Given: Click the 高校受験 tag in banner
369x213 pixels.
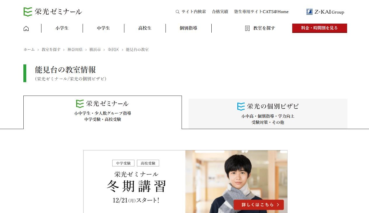Looking at the screenshot, I should click(148, 163).
